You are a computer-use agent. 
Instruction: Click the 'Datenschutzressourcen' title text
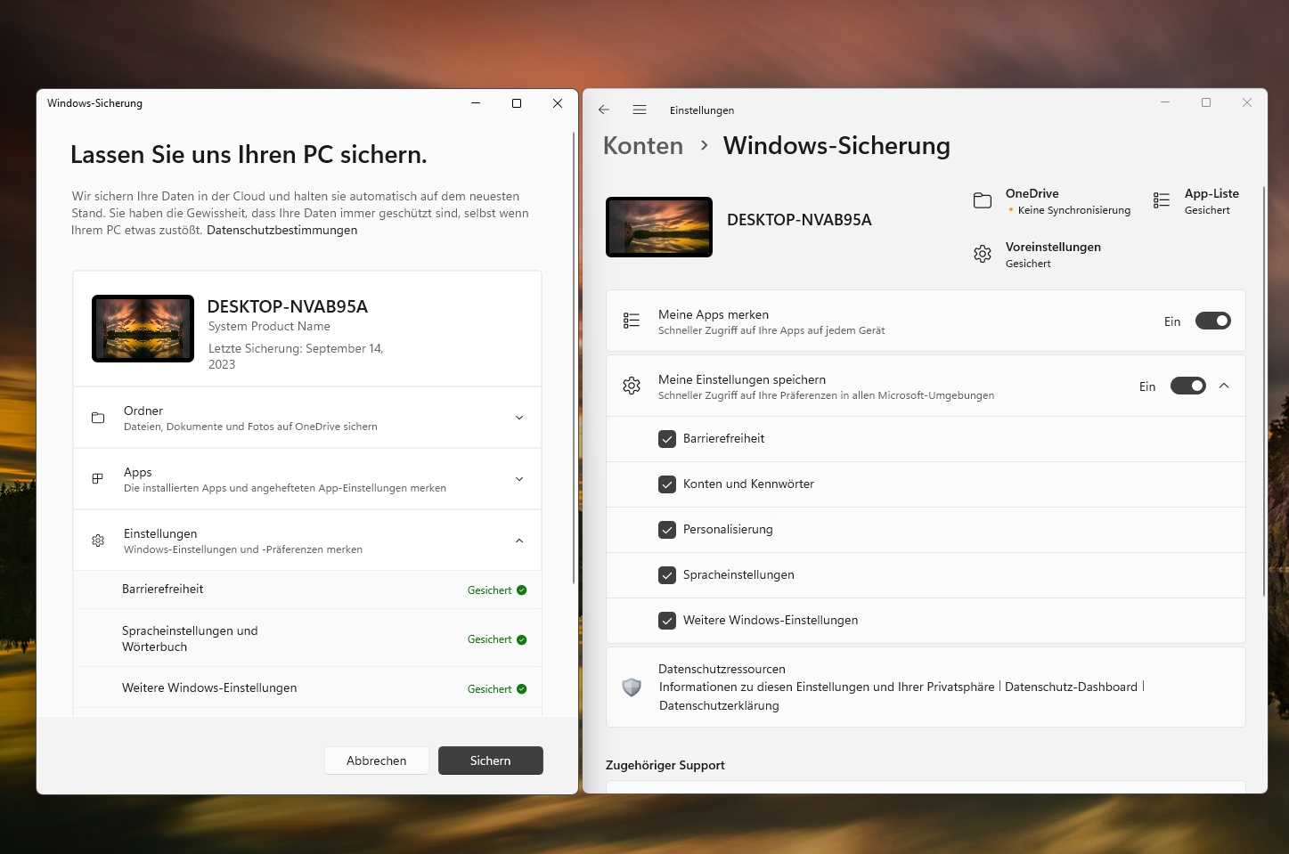[x=722, y=669]
